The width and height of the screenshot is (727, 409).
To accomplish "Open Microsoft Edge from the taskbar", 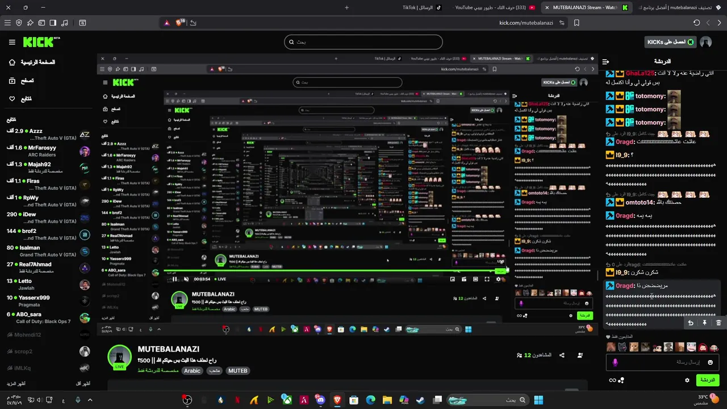I will point(371,400).
